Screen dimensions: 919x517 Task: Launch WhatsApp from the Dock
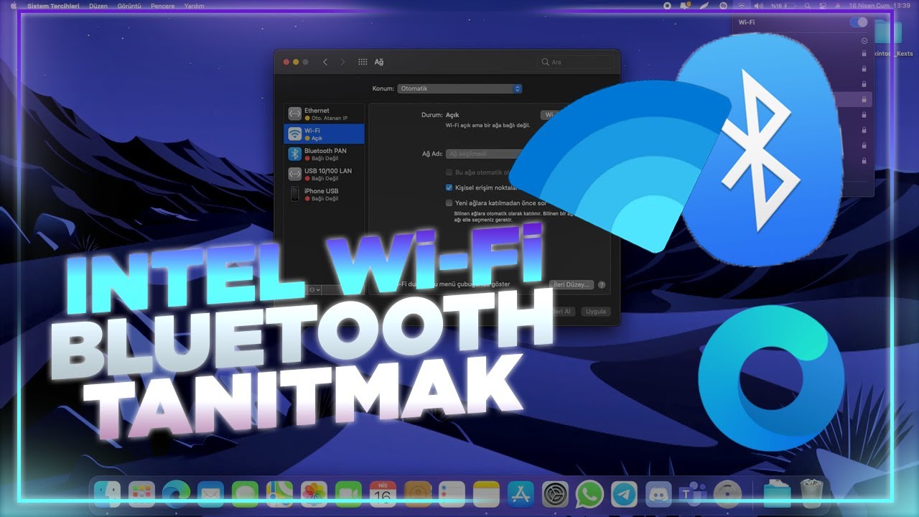click(589, 494)
